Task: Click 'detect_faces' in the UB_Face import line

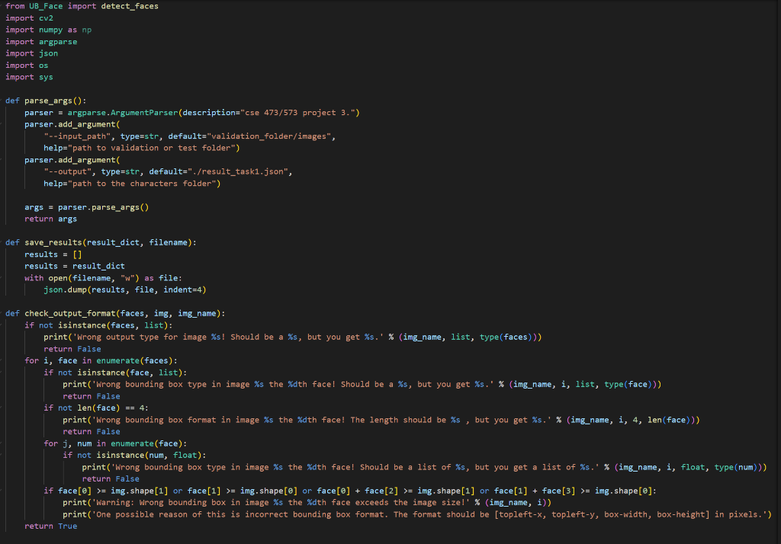Action: [130, 6]
